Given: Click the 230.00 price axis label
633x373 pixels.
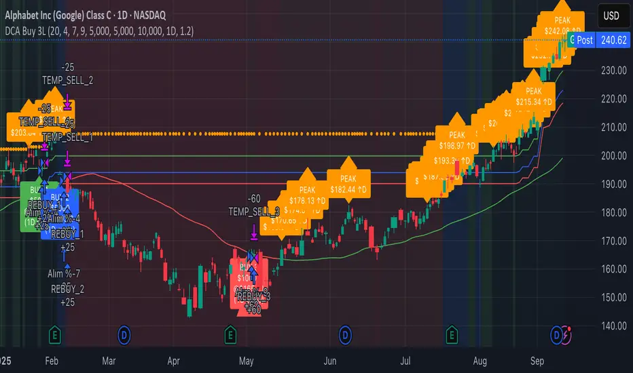Looking at the screenshot, I should coord(613,71).
